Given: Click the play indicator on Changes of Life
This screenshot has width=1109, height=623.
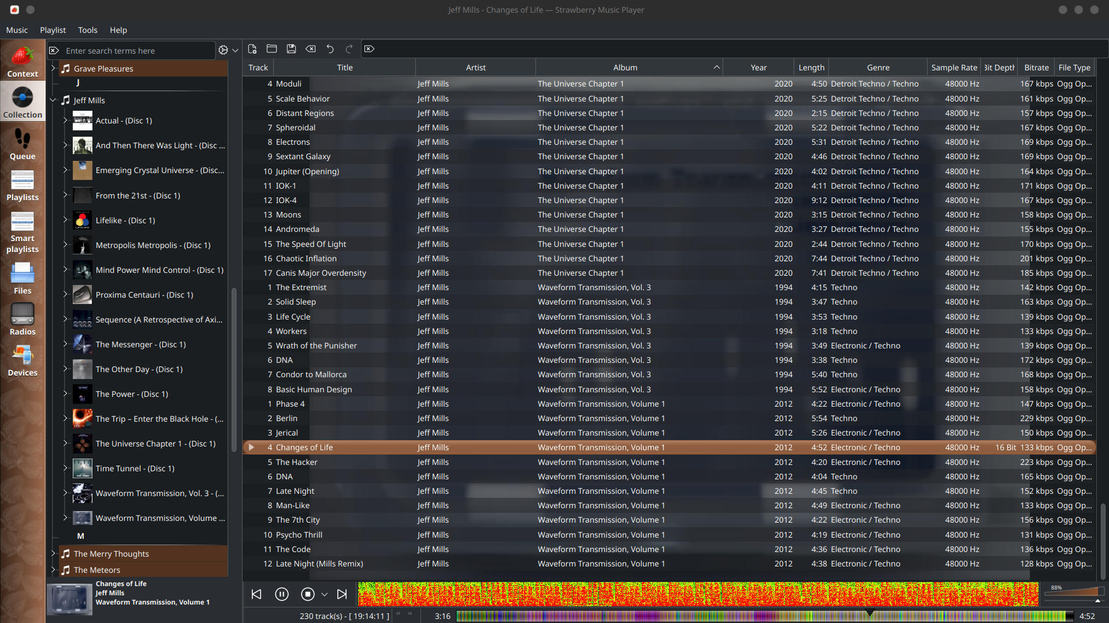Looking at the screenshot, I should point(251,447).
